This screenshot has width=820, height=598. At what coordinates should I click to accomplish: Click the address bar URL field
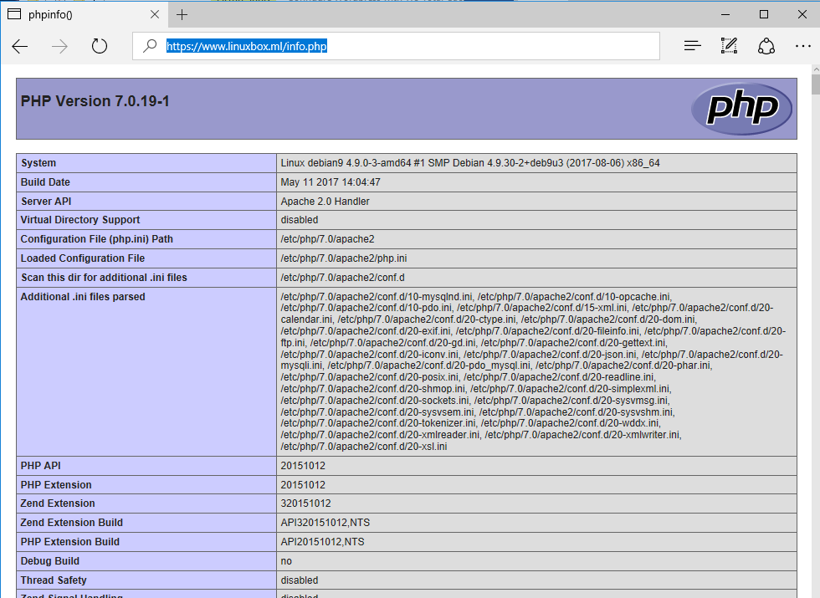tap(402, 46)
